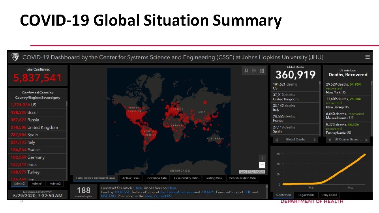379x213 pixels.
Task: Switch to the Active Cases tab
Action: [131, 178]
